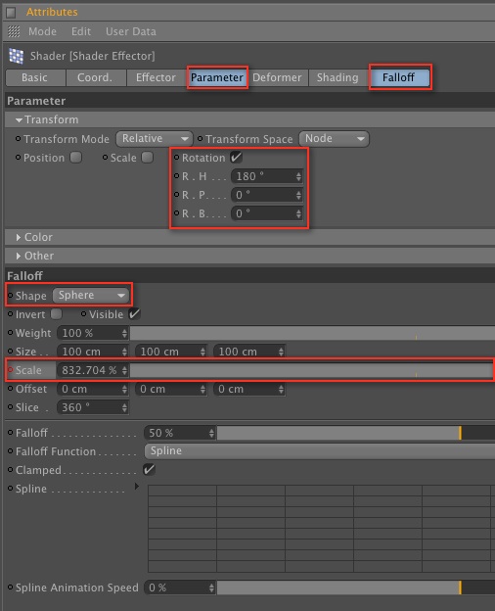The width and height of the screenshot is (495, 611).
Task: Open the Falloff Function Spline selector
Action: 319,451
